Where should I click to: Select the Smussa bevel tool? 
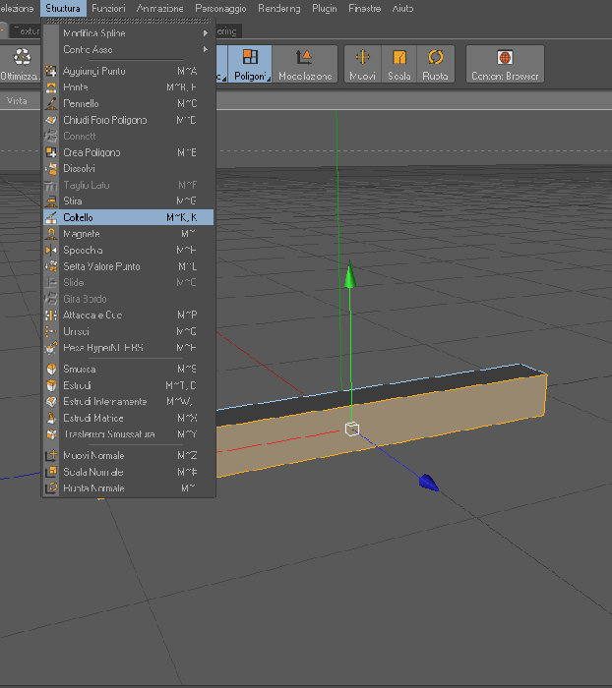[x=128, y=369]
